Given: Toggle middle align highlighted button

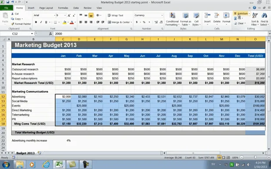Looking at the screenshot, I should pyautogui.click(x=91, y=15).
